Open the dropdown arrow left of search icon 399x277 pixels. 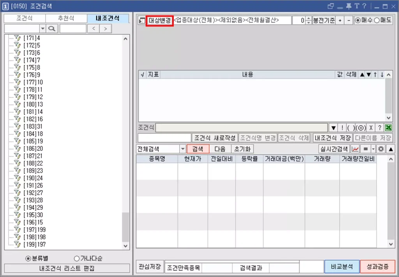coord(43,29)
